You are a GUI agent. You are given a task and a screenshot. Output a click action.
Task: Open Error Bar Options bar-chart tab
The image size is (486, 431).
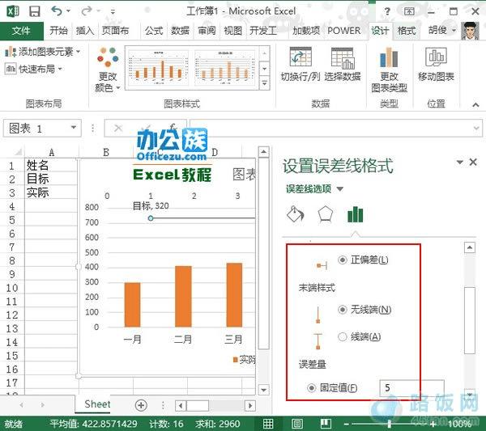[x=356, y=214]
